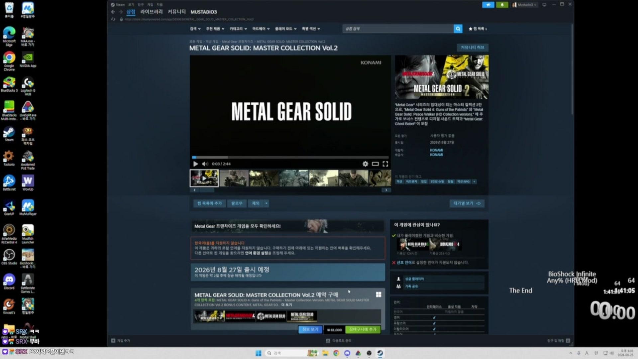Click the store search magnifier button
The height and width of the screenshot is (359, 638).
(x=458, y=29)
